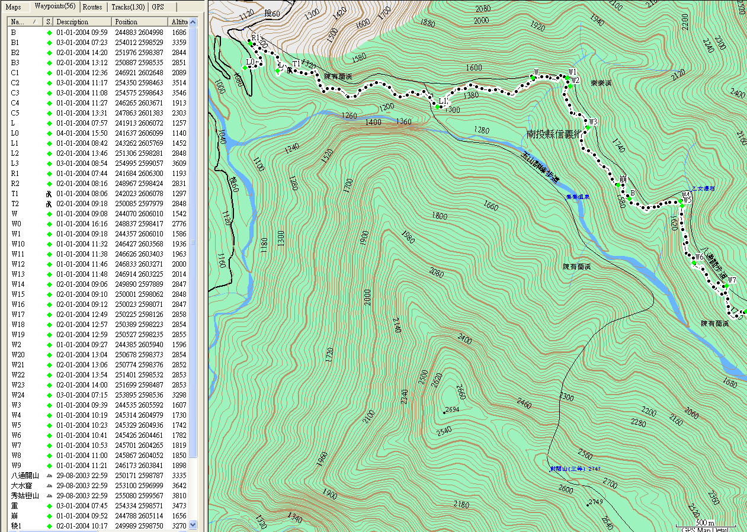
Task: Select waypoint W2 by its name
Action: pyautogui.click(x=16, y=345)
